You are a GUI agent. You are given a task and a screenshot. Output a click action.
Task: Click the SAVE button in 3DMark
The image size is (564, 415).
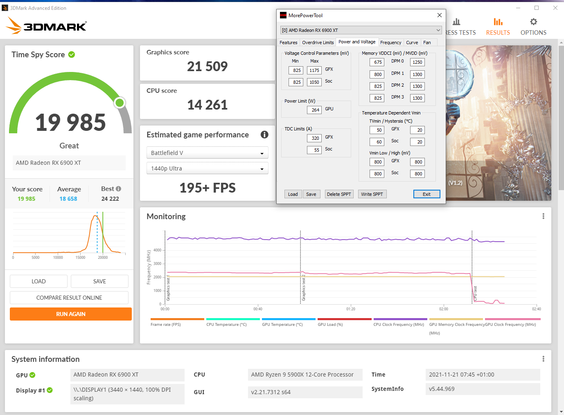pyautogui.click(x=99, y=281)
